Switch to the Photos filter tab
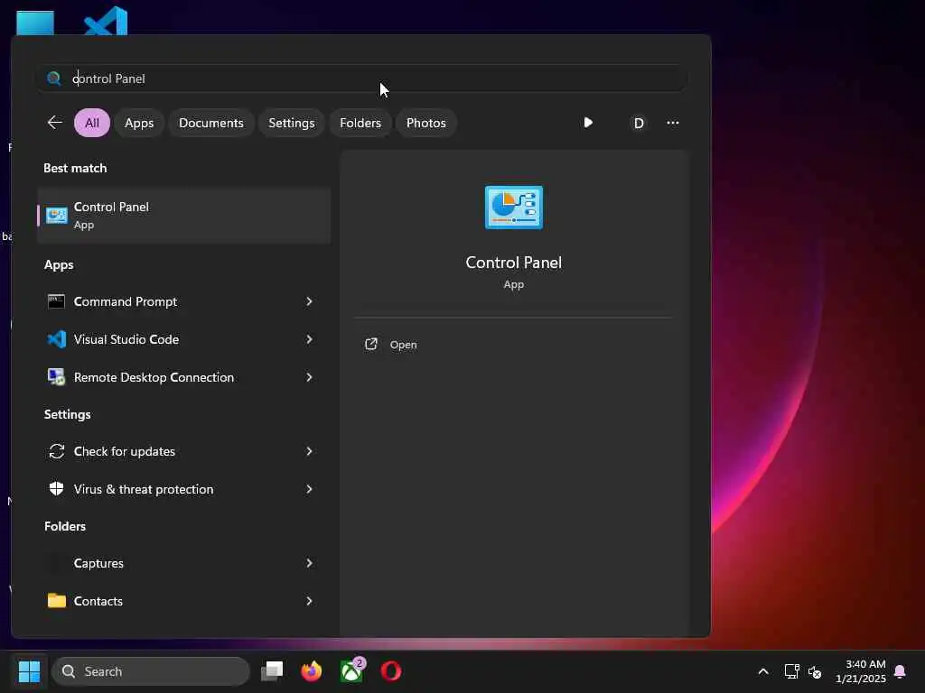Viewport: 925px width, 693px height. click(x=426, y=123)
